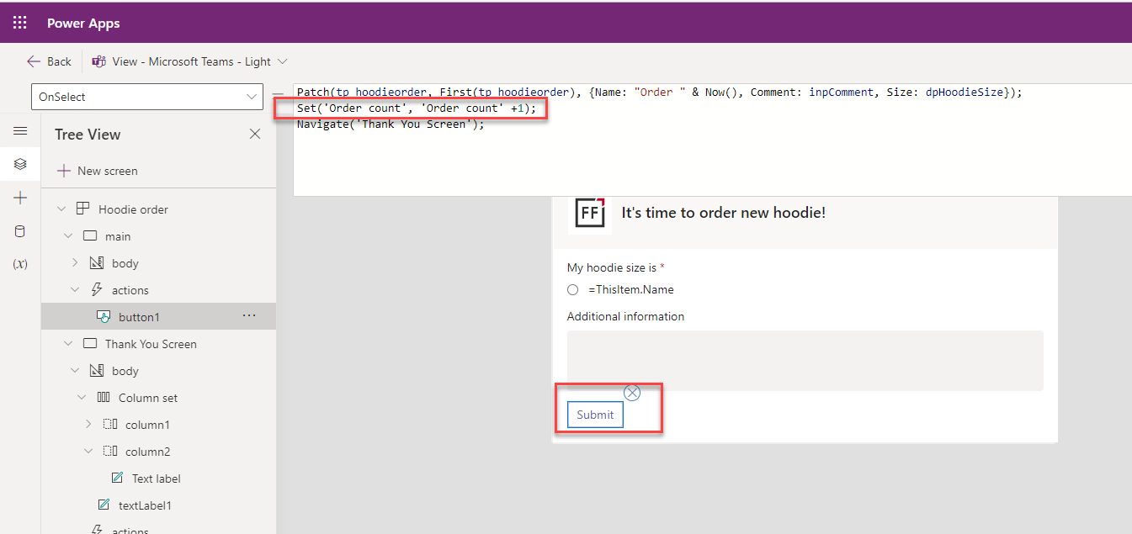Click the Submit button on the form

595,415
